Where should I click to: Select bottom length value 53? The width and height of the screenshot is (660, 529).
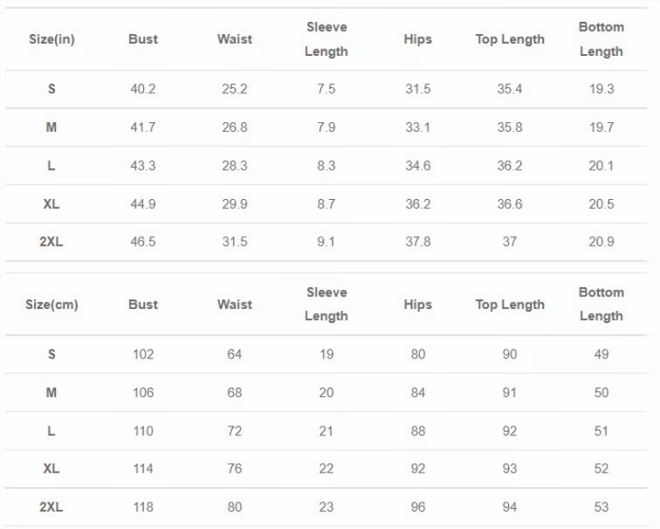tap(602, 507)
